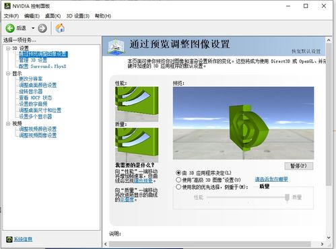Click the 性能 sample thumbnail

[137, 104]
